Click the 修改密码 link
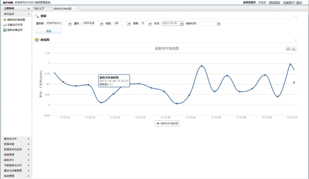This screenshot has height=179, width=309. click(274, 2)
